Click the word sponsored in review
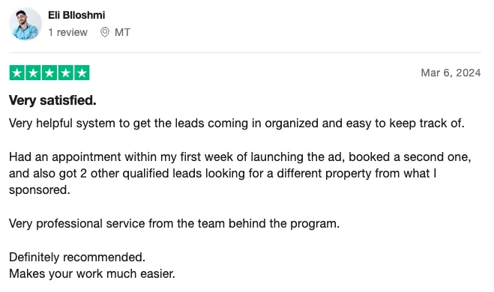 (x=40, y=190)
